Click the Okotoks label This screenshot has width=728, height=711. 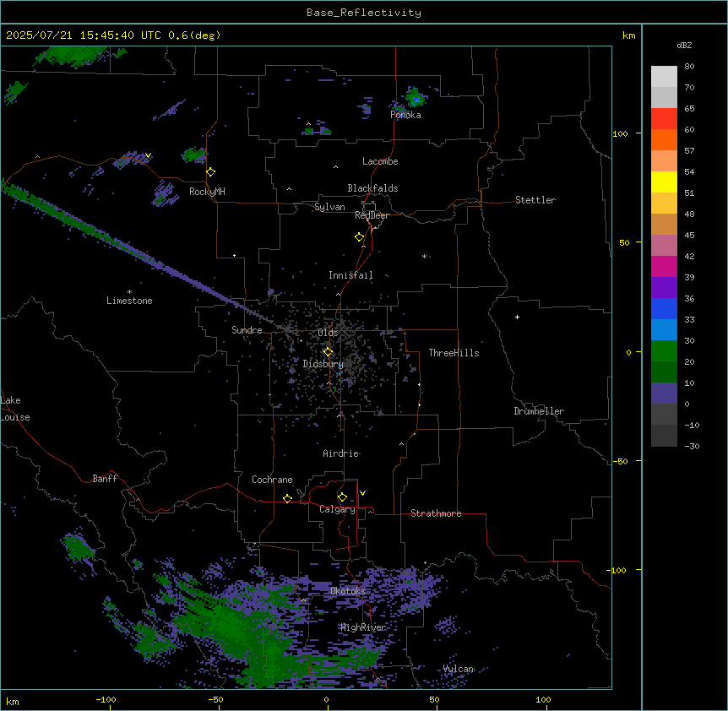tap(348, 591)
